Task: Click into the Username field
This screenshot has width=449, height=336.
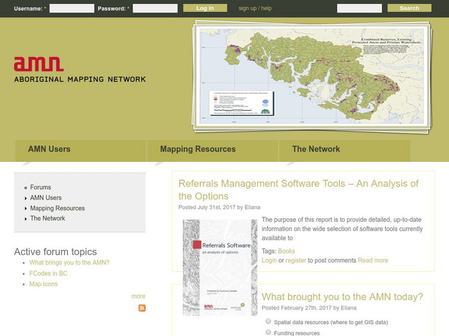Action: coord(72,8)
